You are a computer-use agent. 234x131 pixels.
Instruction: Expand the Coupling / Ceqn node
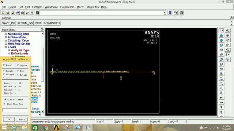6,40
